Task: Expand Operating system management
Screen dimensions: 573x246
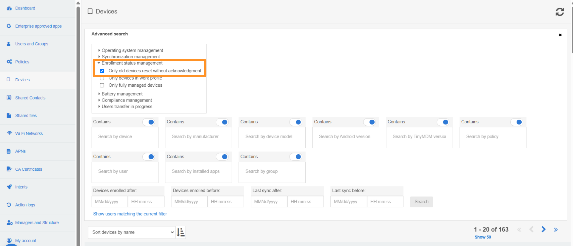Action: [132, 50]
